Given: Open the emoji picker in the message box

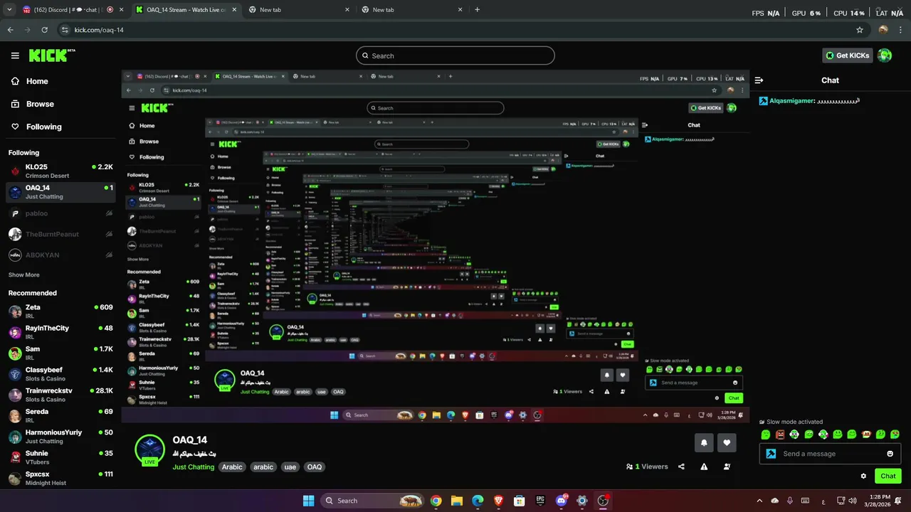Looking at the screenshot, I should point(890,454).
